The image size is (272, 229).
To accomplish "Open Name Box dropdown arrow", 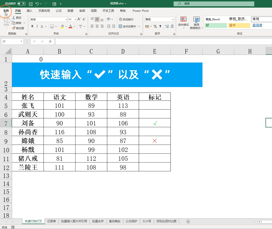I will click(21, 41).
